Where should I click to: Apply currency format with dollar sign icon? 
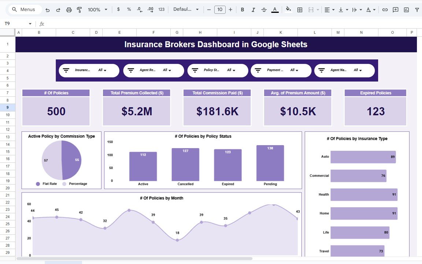118,10
